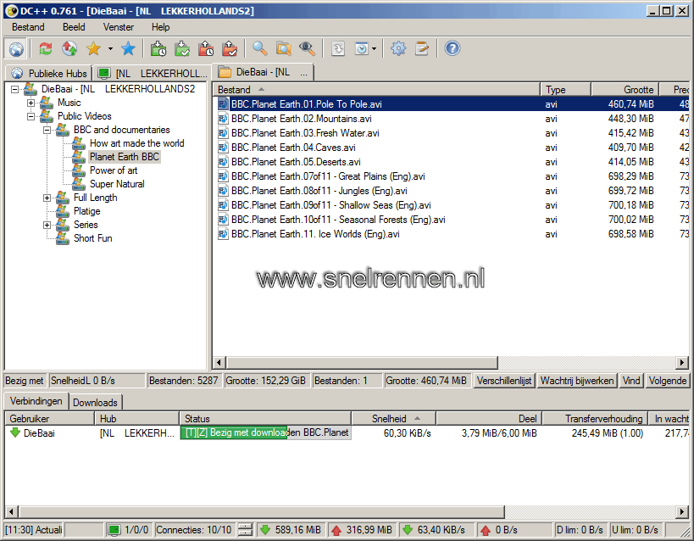The width and height of the screenshot is (694, 541).
Task: Click the Follow last redirect globe icon
Action: click(69, 48)
